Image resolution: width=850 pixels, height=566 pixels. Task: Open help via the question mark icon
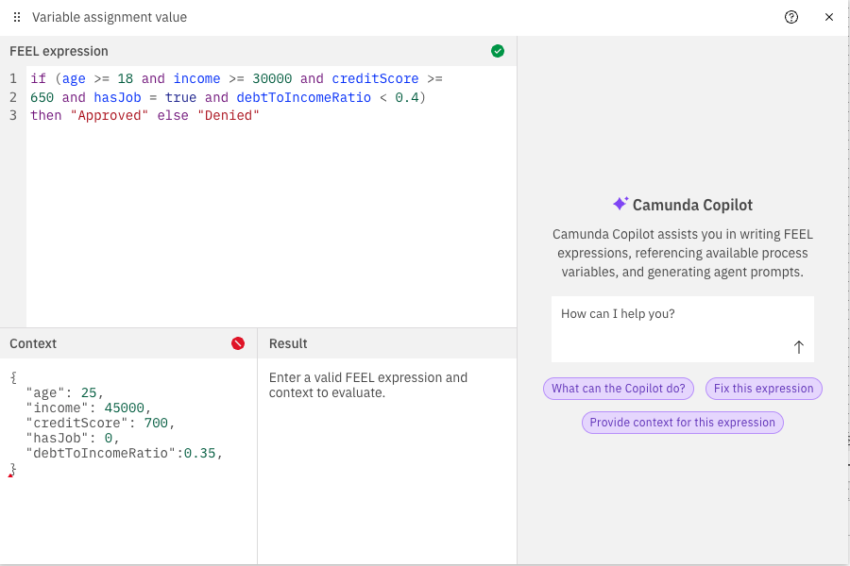click(x=791, y=17)
